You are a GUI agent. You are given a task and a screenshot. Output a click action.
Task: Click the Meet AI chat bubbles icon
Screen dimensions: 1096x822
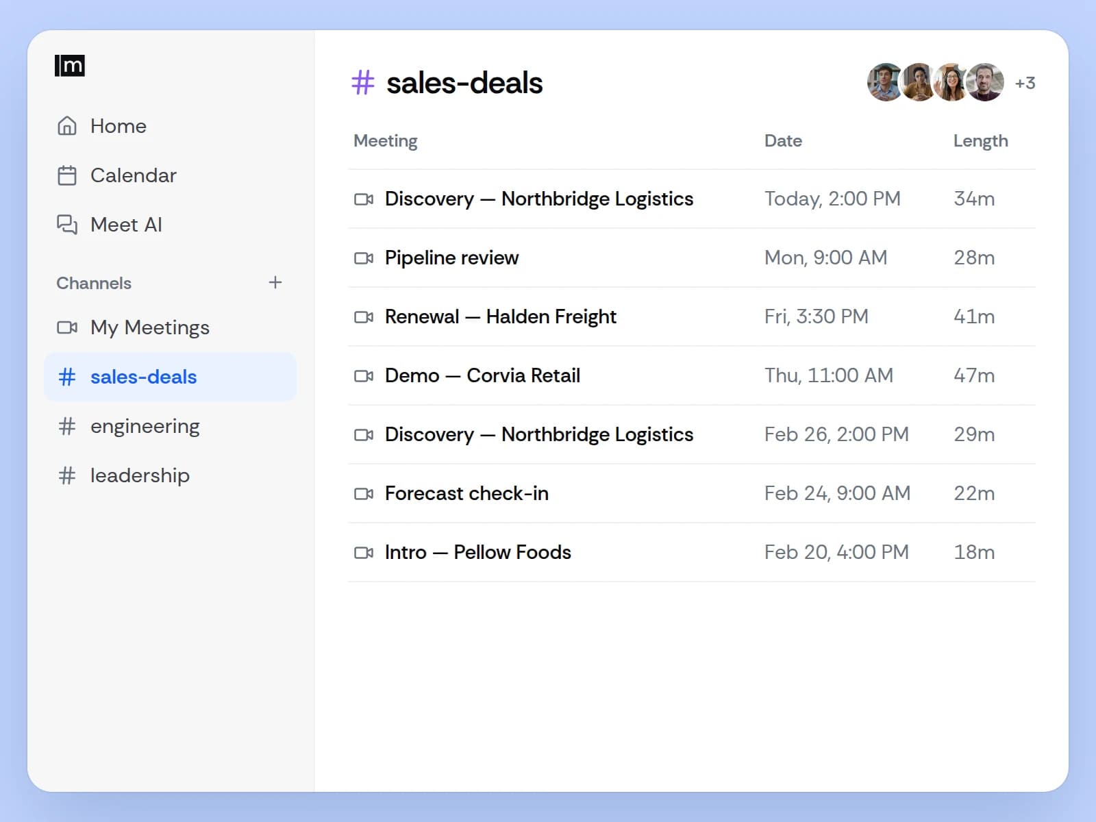point(67,225)
